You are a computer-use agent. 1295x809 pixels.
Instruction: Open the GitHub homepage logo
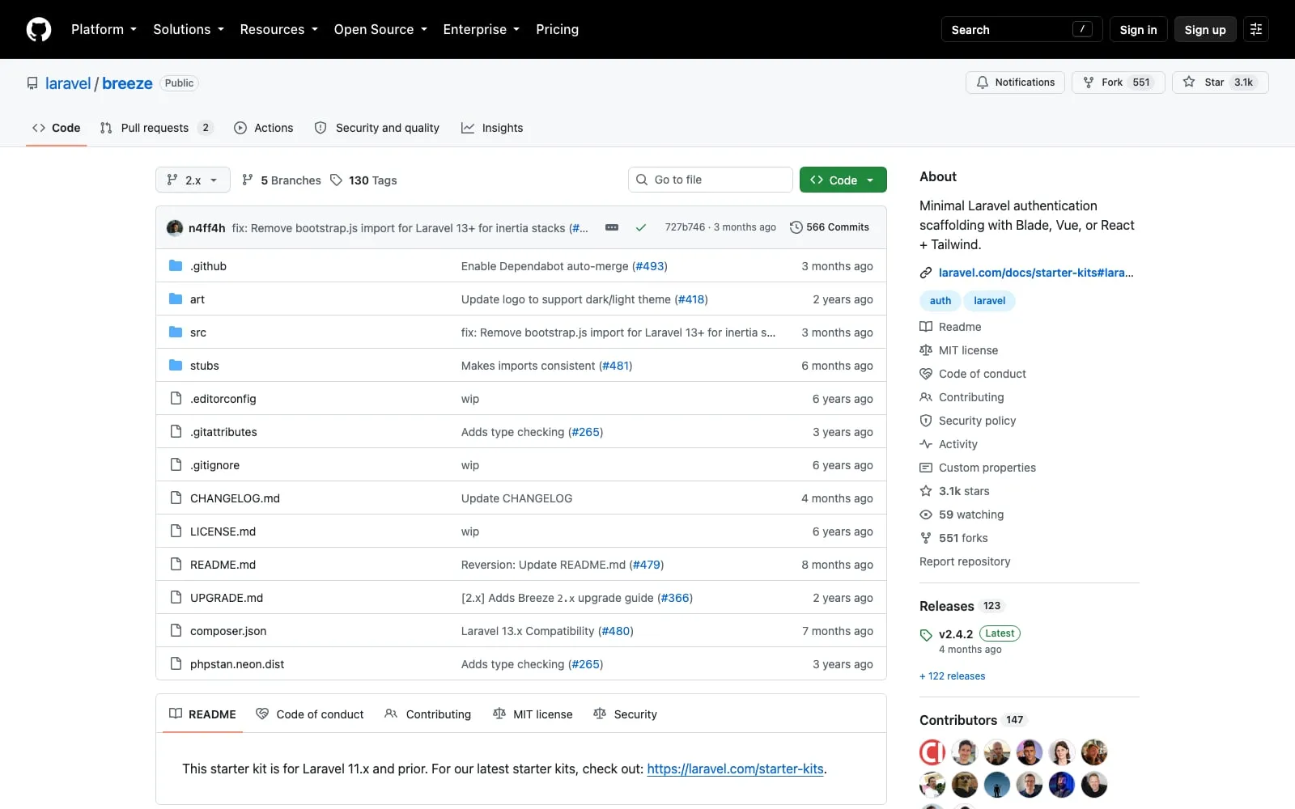(39, 29)
